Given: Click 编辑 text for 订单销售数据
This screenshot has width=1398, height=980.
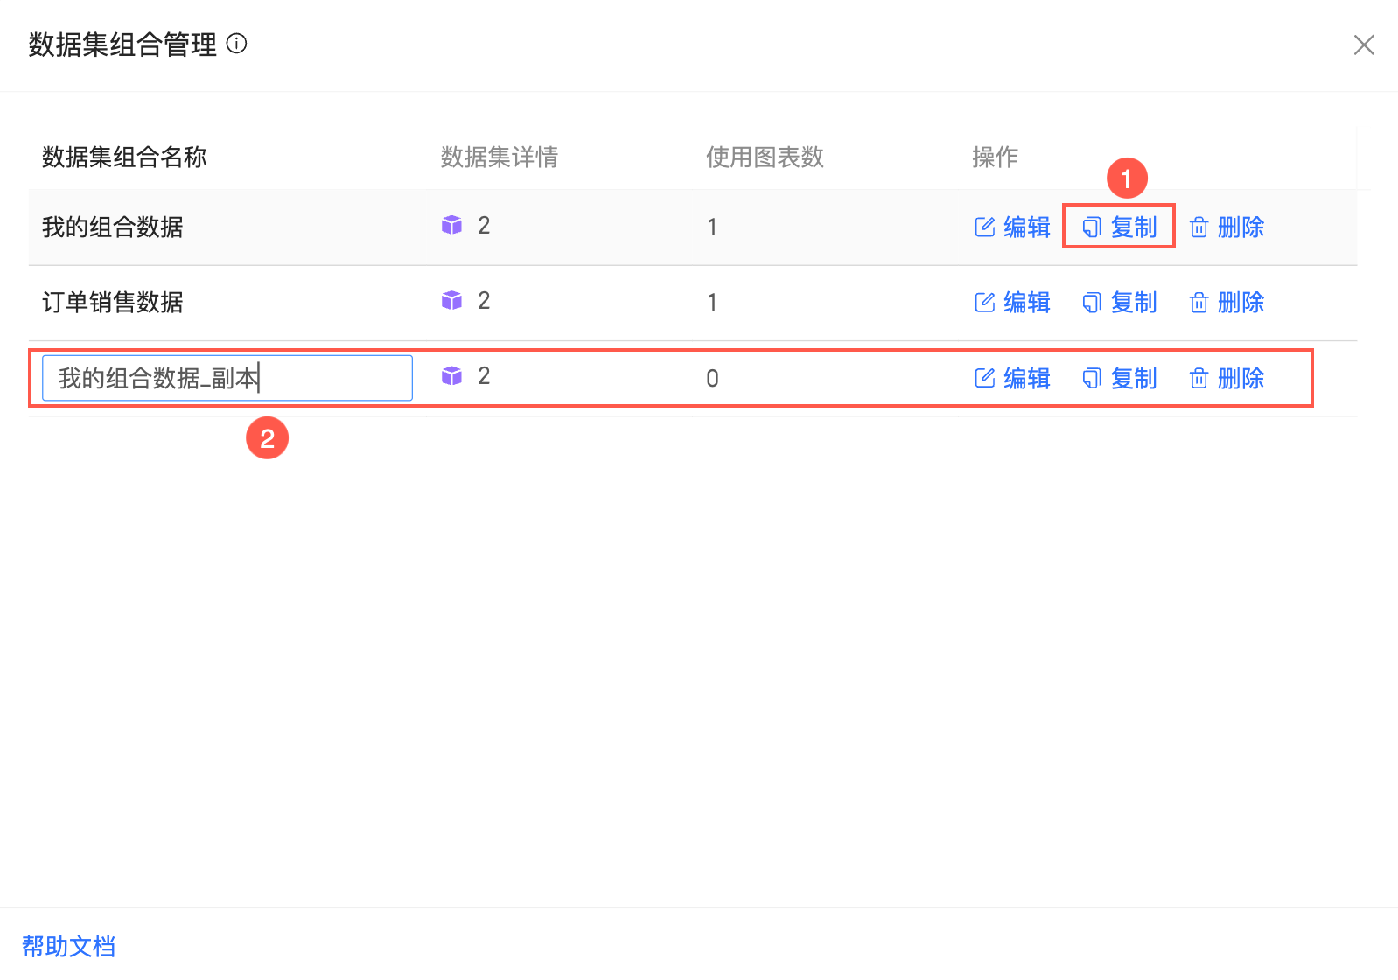Looking at the screenshot, I should pos(1027,303).
